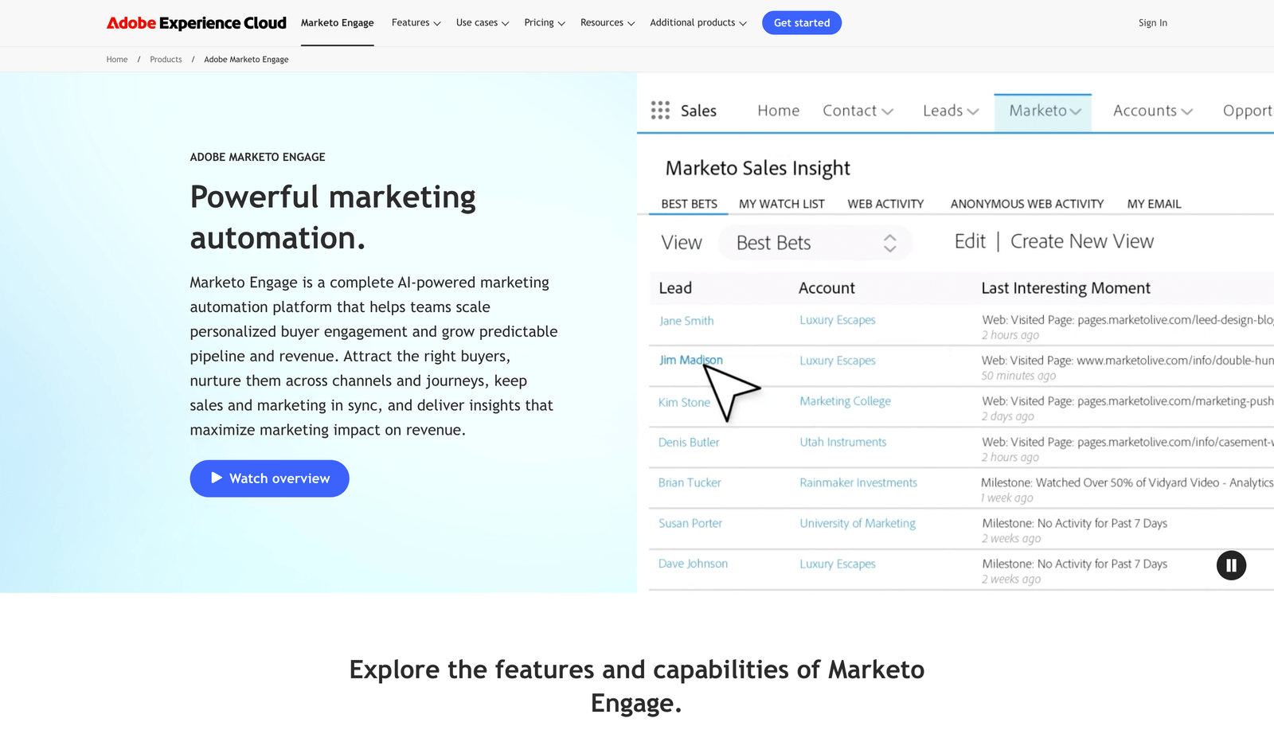The width and height of the screenshot is (1274, 730).
Task: Click Adobe Marketo Engage breadcrumb text
Action: pyautogui.click(x=246, y=60)
